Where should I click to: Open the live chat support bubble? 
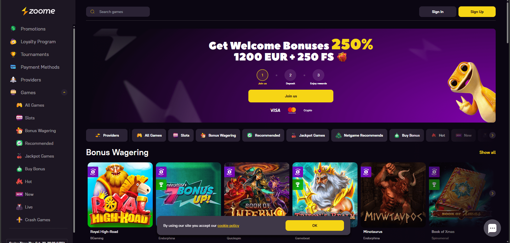(492, 228)
